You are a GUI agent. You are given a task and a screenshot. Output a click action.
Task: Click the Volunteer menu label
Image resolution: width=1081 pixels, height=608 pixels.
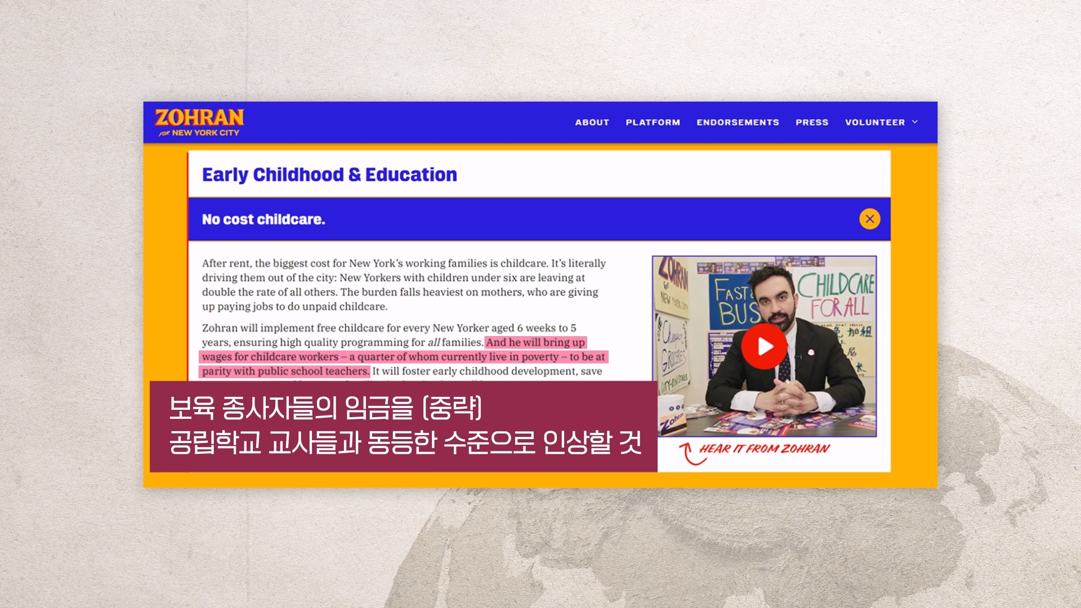pos(874,122)
